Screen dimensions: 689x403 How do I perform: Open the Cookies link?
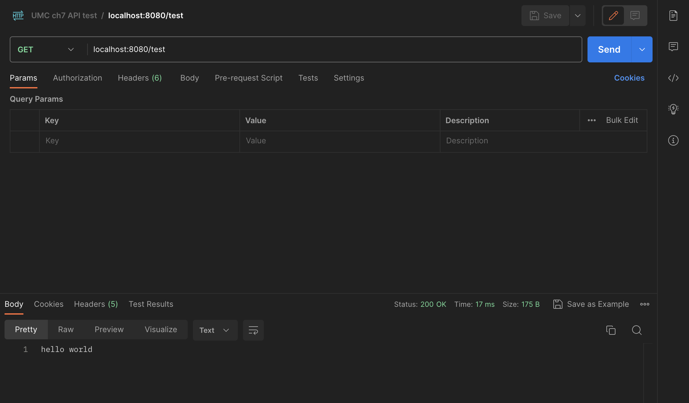tap(629, 78)
